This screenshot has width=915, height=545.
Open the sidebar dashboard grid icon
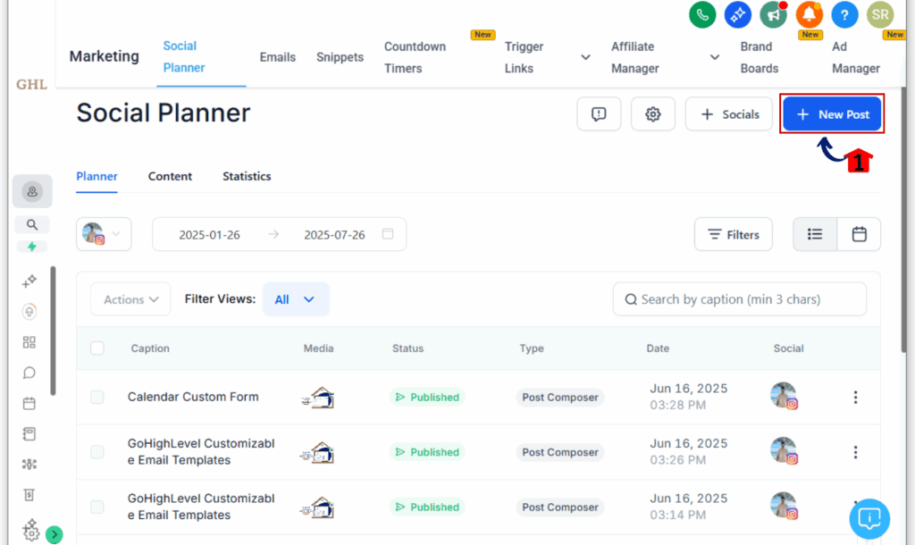click(29, 342)
